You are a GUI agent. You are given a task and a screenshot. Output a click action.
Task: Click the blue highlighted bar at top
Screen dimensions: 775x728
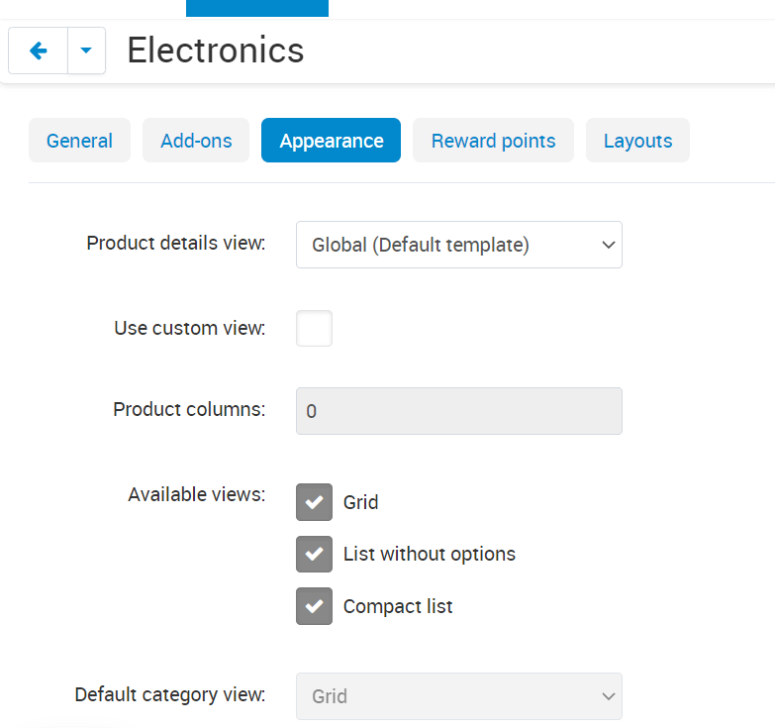tap(256, 8)
